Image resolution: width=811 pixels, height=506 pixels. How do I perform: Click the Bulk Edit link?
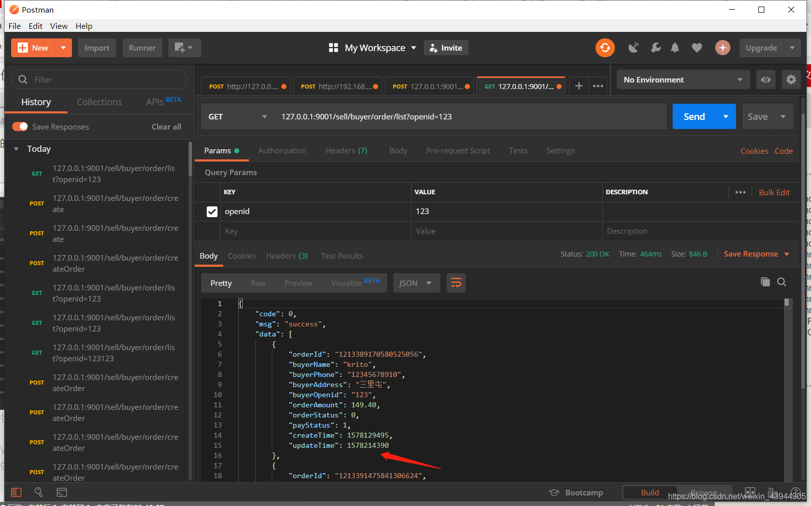pyautogui.click(x=774, y=192)
